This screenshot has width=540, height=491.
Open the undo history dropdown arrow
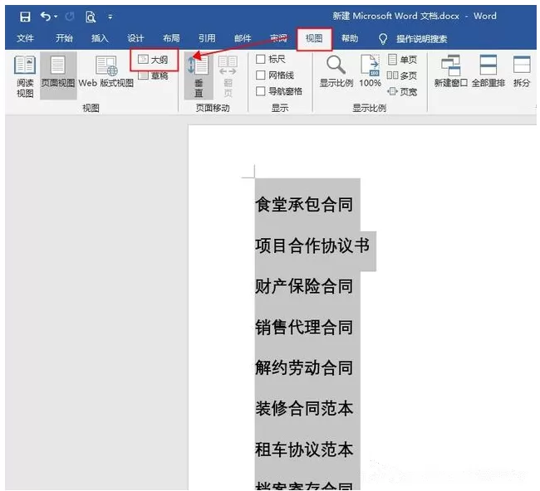(56, 17)
